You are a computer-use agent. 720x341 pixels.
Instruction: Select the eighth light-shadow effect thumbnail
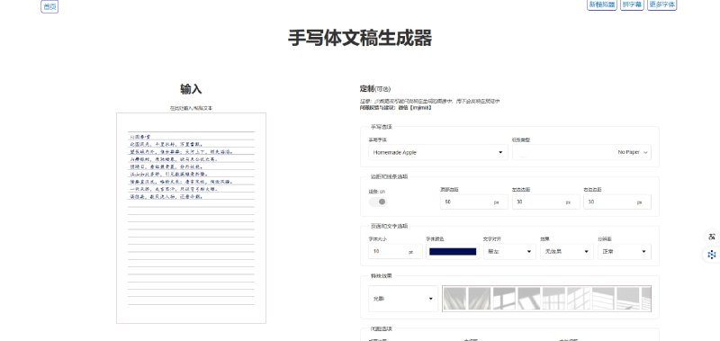click(628, 299)
